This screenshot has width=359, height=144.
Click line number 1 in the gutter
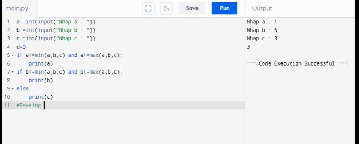8,22
